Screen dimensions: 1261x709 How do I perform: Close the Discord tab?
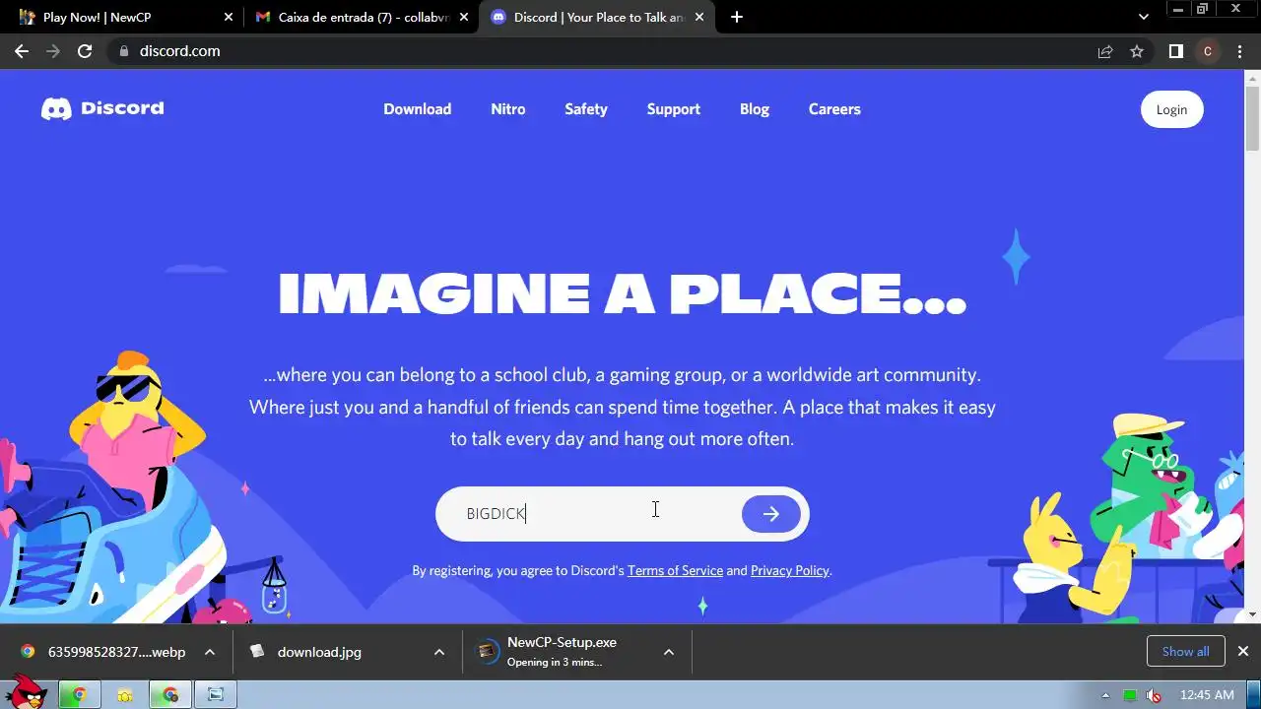tap(699, 17)
